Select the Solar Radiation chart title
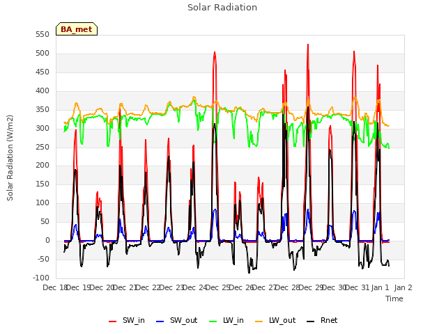 pos(222,8)
